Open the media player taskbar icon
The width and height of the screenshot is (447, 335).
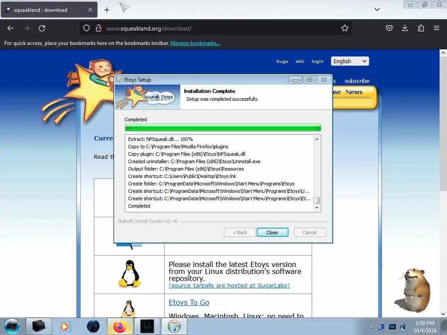[x=65, y=326]
